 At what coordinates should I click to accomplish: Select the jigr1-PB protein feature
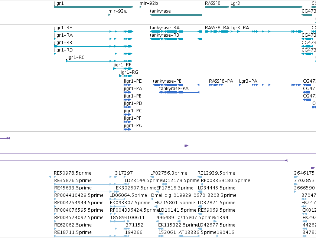[127, 100]
